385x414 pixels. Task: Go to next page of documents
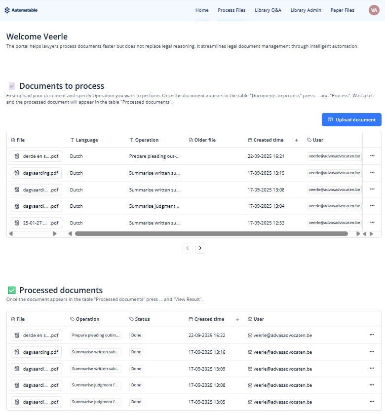coord(200,248)
